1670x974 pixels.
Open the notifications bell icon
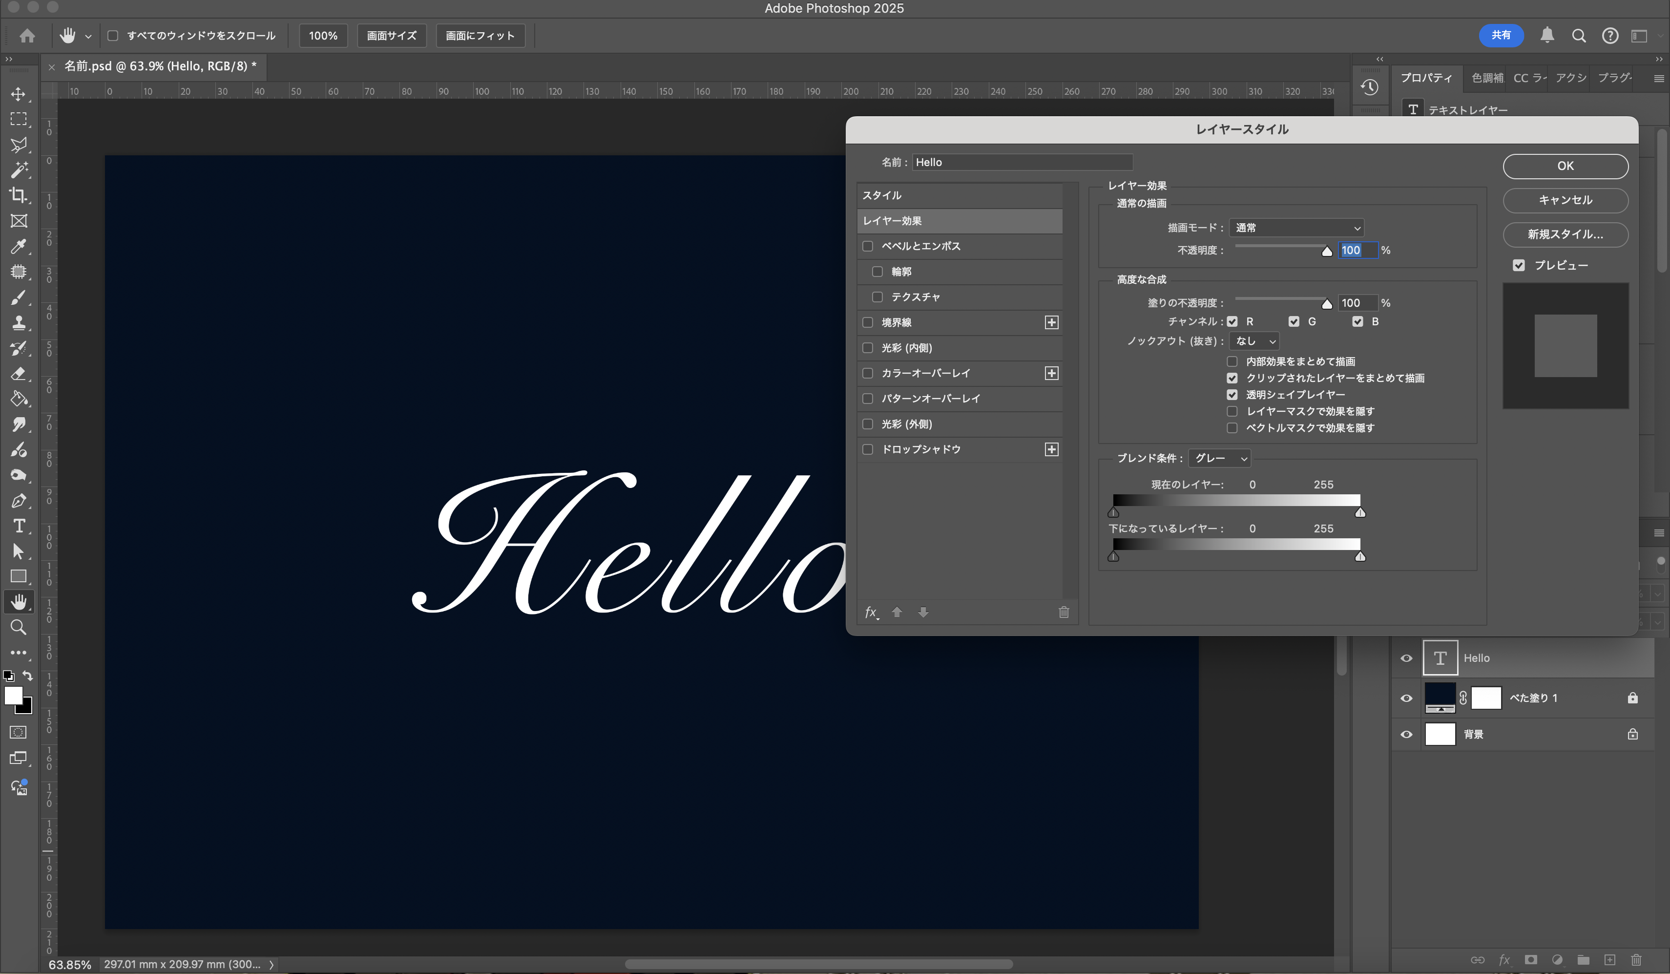(x=1547, y=35)
